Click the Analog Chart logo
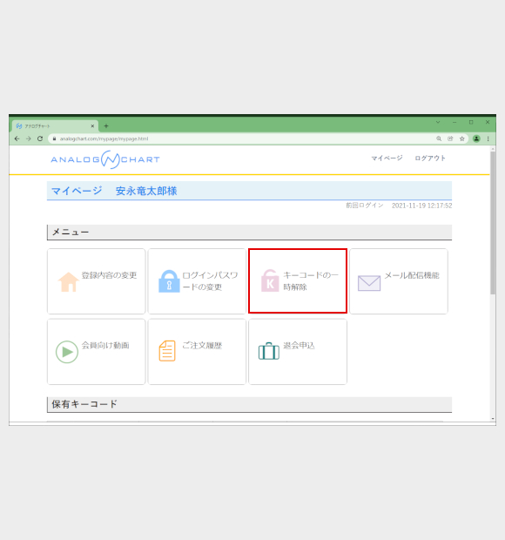The height and width of the screenshot is (540, 505). [x=105, y=159]
